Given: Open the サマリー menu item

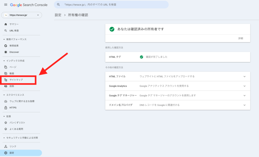Looking at the screenshot, I should coord(14,24).
